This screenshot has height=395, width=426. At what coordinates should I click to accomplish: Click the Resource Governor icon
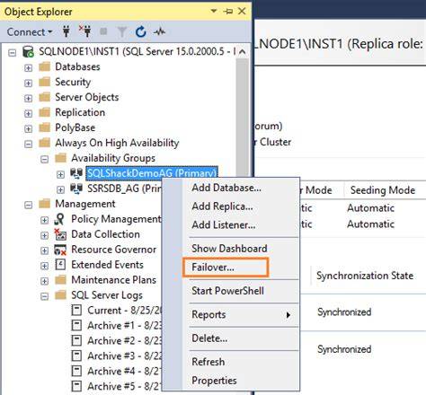tap(60, 250)
